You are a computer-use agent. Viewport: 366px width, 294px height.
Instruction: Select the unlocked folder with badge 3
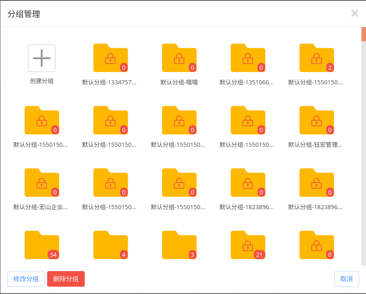[x=179, y=245]
